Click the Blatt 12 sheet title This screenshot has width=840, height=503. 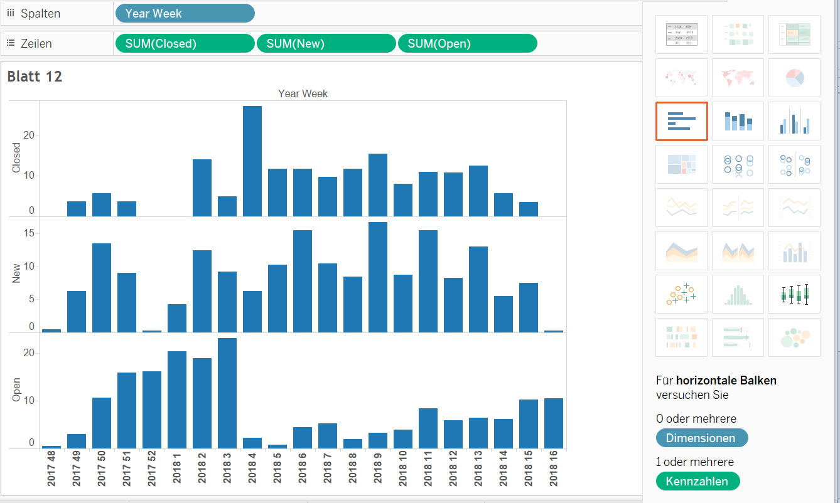[35, 77]
